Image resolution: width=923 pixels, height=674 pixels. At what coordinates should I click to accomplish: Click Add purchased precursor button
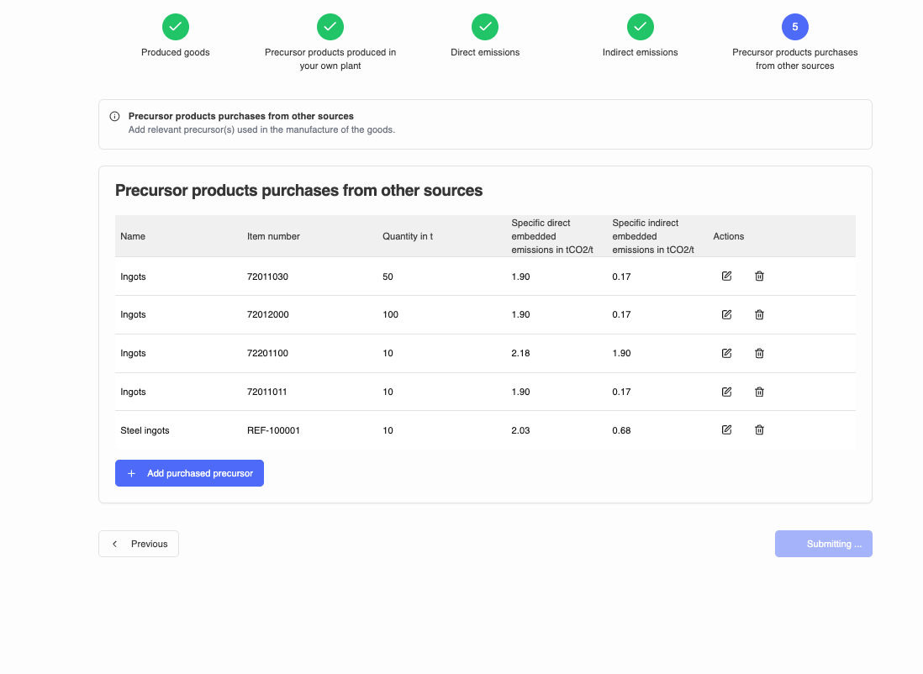point(189,473)
